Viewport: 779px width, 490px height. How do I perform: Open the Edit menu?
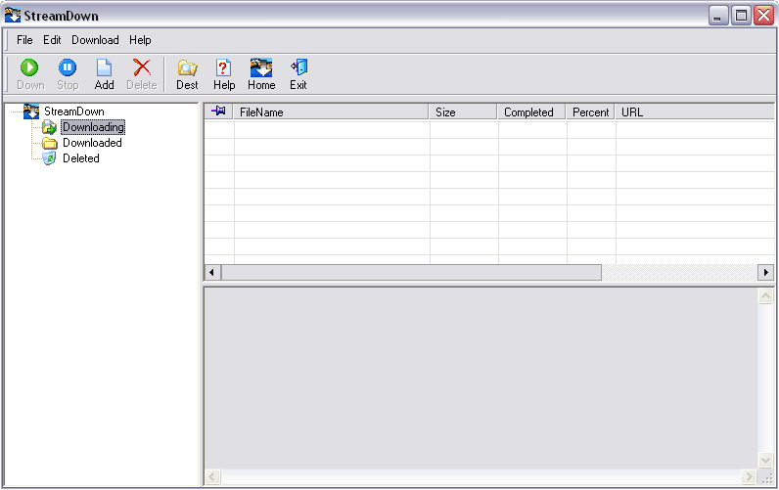click(52, 40)
